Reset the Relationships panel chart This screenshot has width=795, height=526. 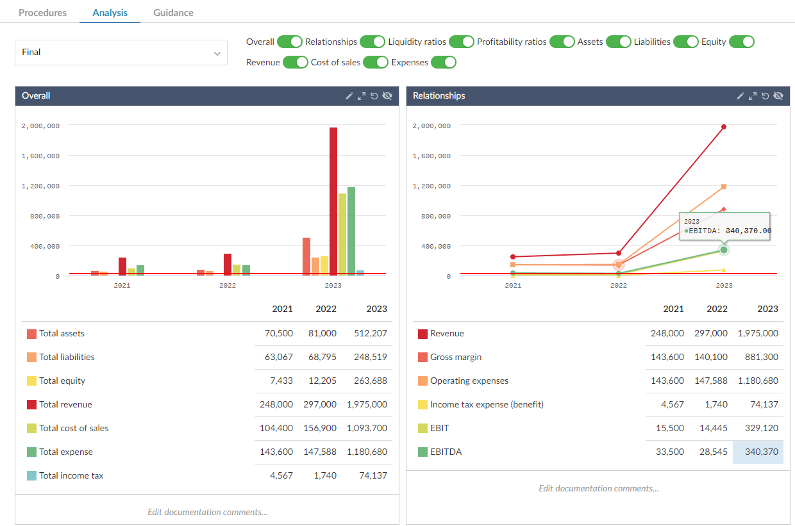pyautogui.click(x=765, y=96)
